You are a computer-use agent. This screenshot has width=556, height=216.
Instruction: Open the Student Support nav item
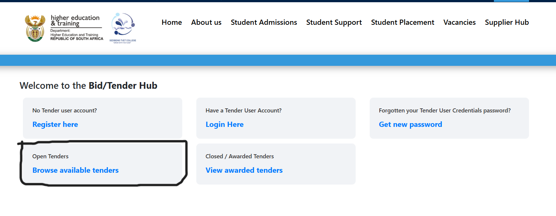click(x=334, y=23)
